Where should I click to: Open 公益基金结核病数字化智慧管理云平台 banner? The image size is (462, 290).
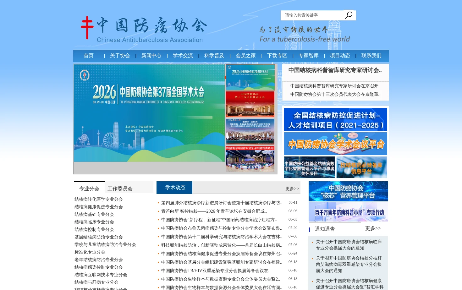click(x=310, y=167)
